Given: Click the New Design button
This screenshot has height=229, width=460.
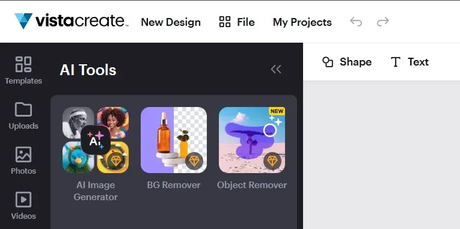Looking at the screenshot, I should 171,22.
